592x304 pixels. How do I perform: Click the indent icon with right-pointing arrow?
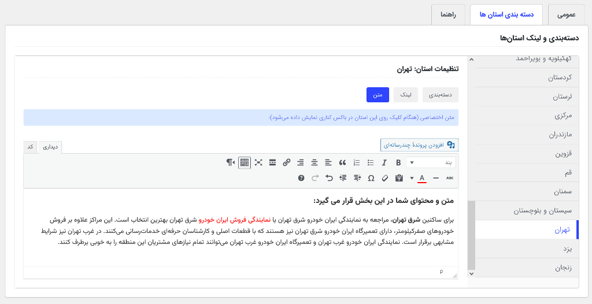357,178
